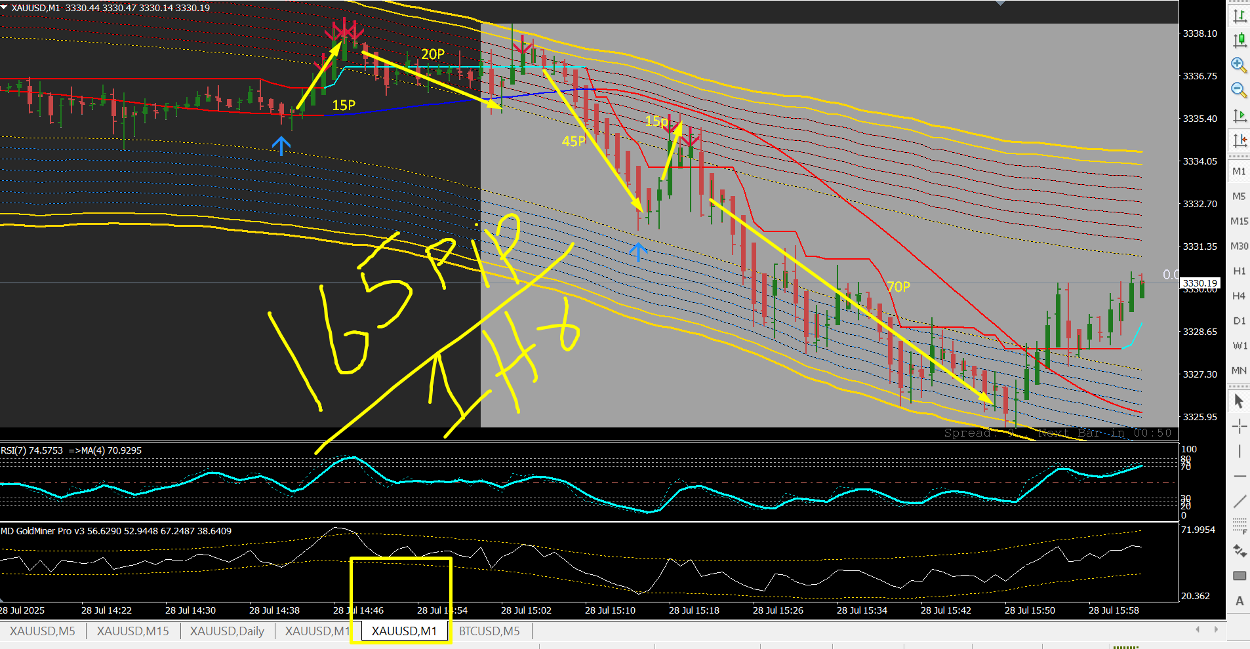Select the rectangle drawing tool
Image resolution: width=1250 pixels, height=649 pixels.
point(1239,576)
